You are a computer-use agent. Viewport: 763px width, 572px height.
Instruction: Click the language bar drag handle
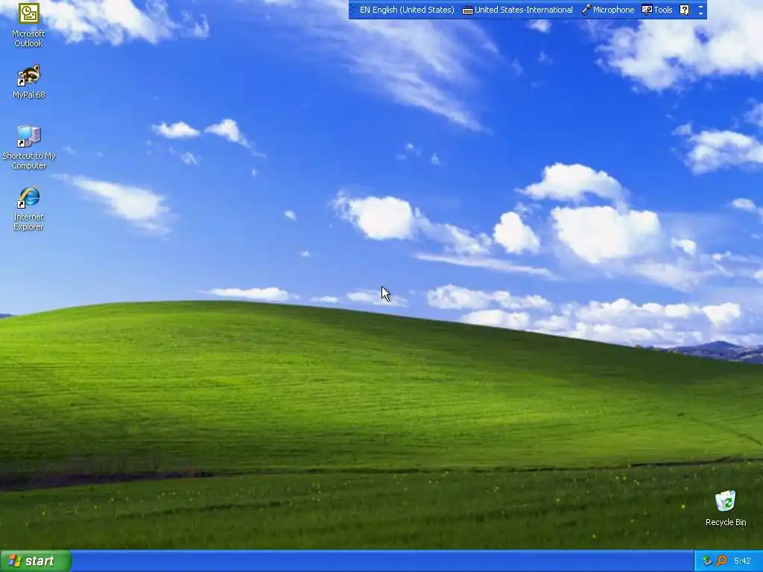tap(352, 10)
